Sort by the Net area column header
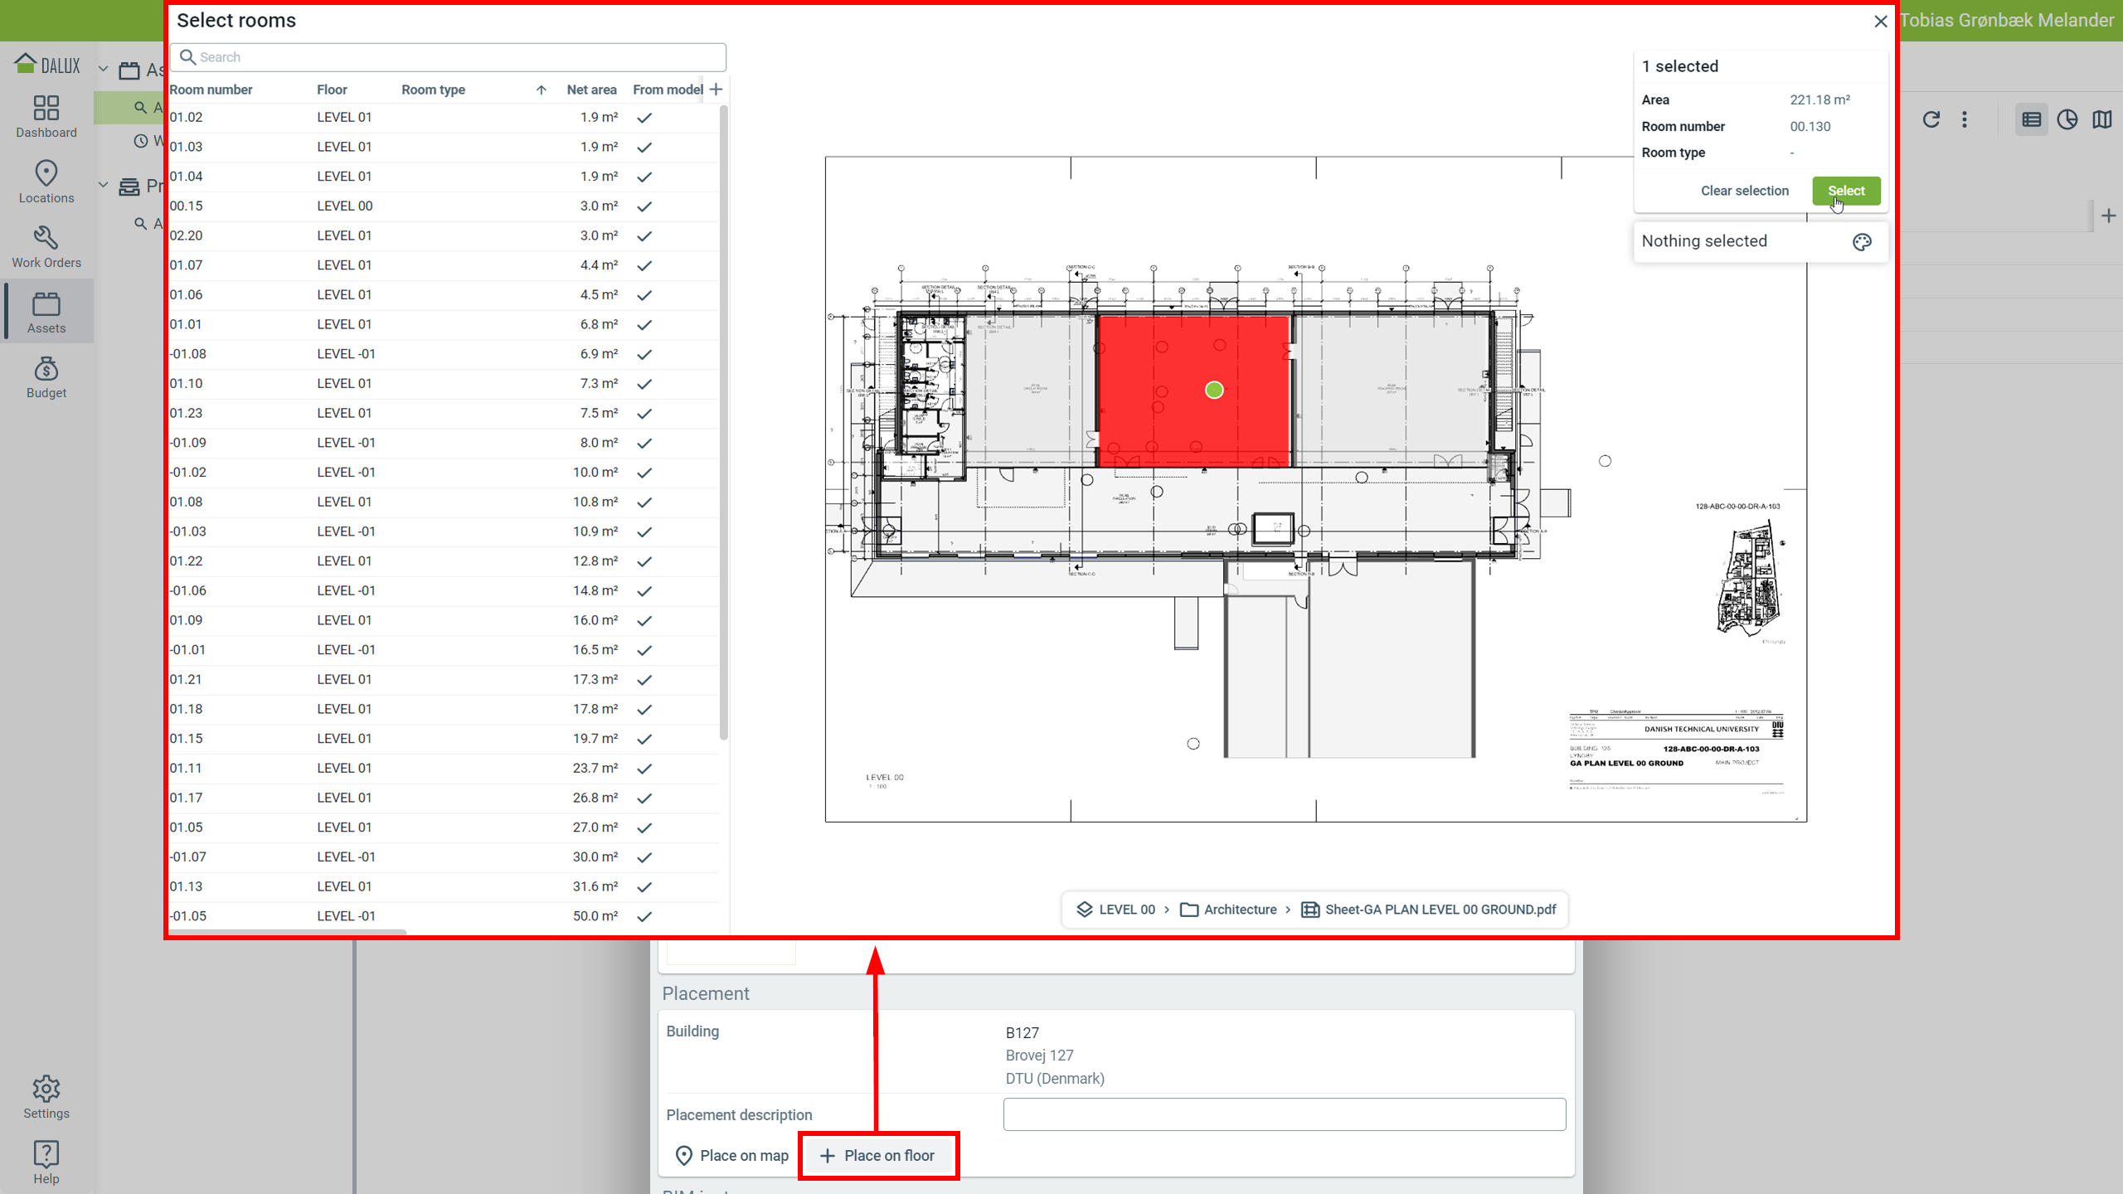 (x=591, y=90)
